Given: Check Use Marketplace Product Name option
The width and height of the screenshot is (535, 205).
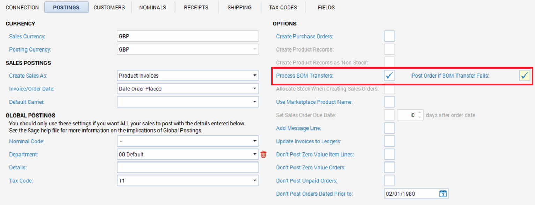Looking at the screenshot, I should point(389,102).
